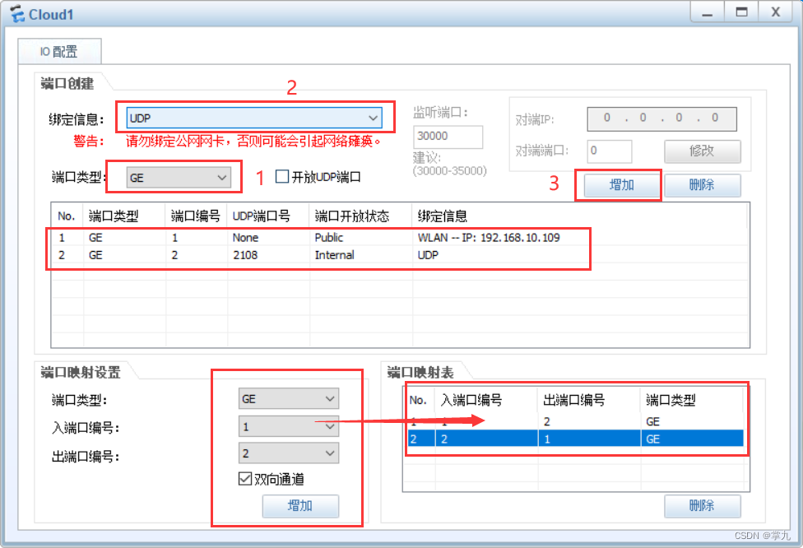Image resolution: width=803 pixels, height=548 pixels.
Task: Click the 端口类型 column header in port list
Action: coord(124,216)
